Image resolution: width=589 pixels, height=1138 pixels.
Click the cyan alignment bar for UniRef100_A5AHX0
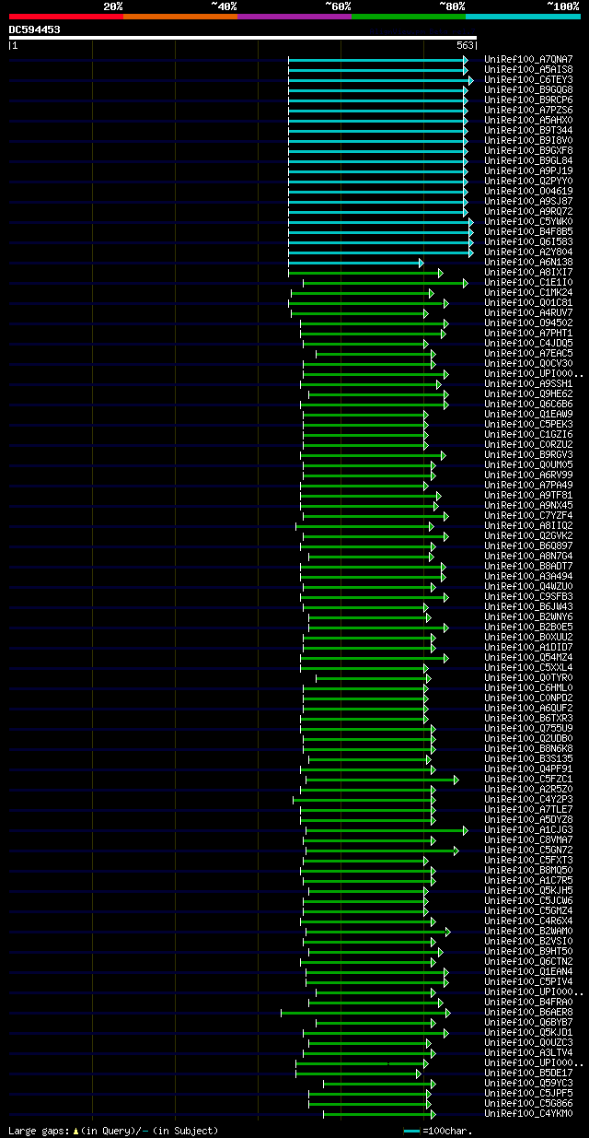tap(377, 121)
